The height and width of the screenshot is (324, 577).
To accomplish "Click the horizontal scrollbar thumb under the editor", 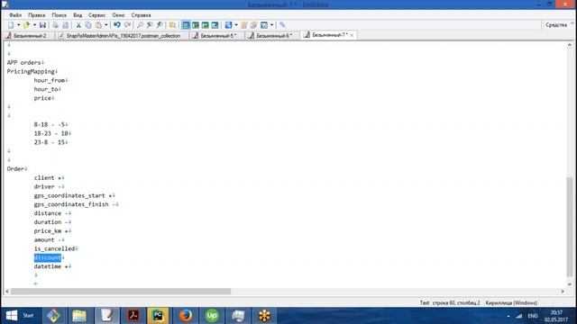I will pos(121,292).
